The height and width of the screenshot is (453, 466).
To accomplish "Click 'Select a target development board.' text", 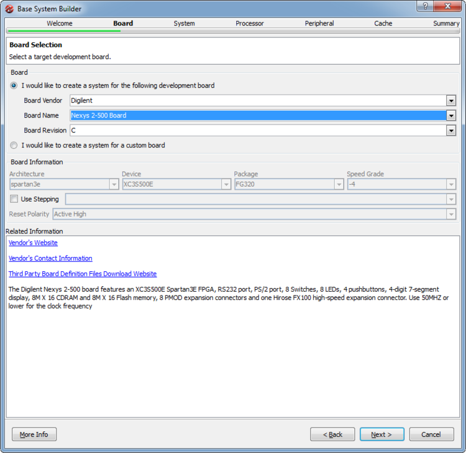I will click(x=60, y=57).
